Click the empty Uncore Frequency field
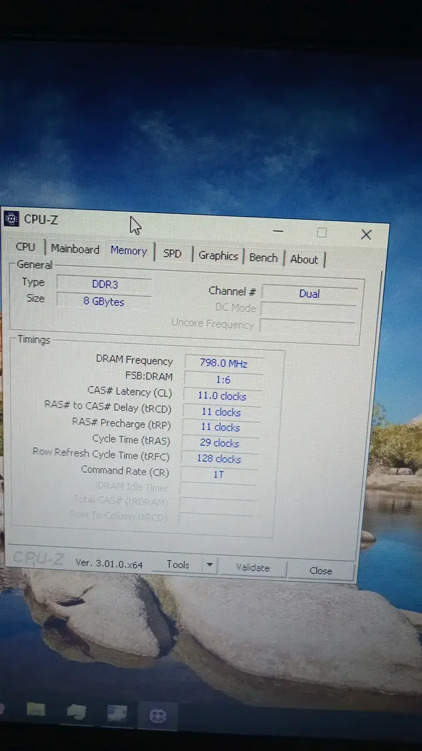Viewport: 422px width, 751px height. pos(308,326)
